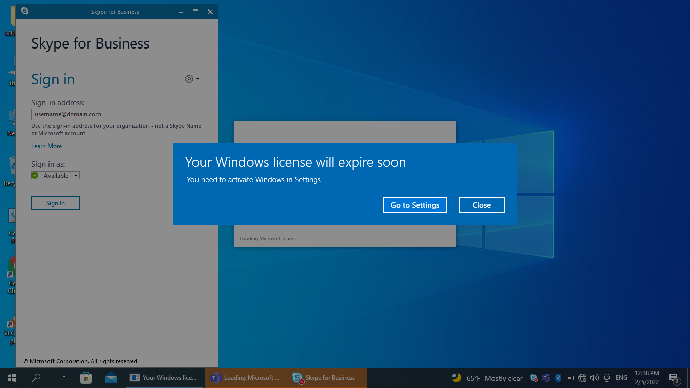Click 'Skype for Business' heading text

pyautogui.click(x=90, y=43)
